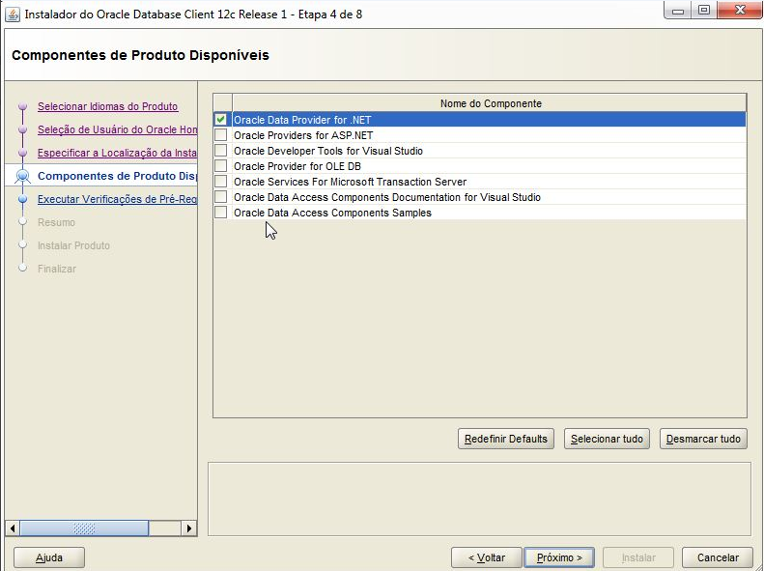Open Executar Verificações de Pré-Requisitos step
The width and height of the screenshot is (764, 571).
coord(118,199)
